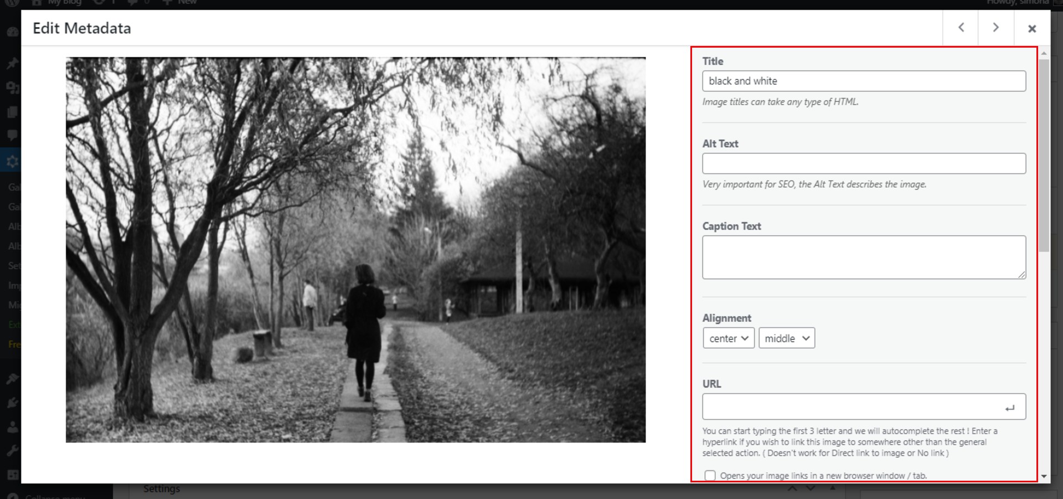Click the URL autocomplete help paragraph
Image resolution: width=1063 pixels, height=499 pixels.
point(850,442)
